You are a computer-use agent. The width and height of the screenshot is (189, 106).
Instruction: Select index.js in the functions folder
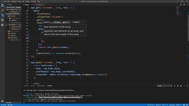13,25
